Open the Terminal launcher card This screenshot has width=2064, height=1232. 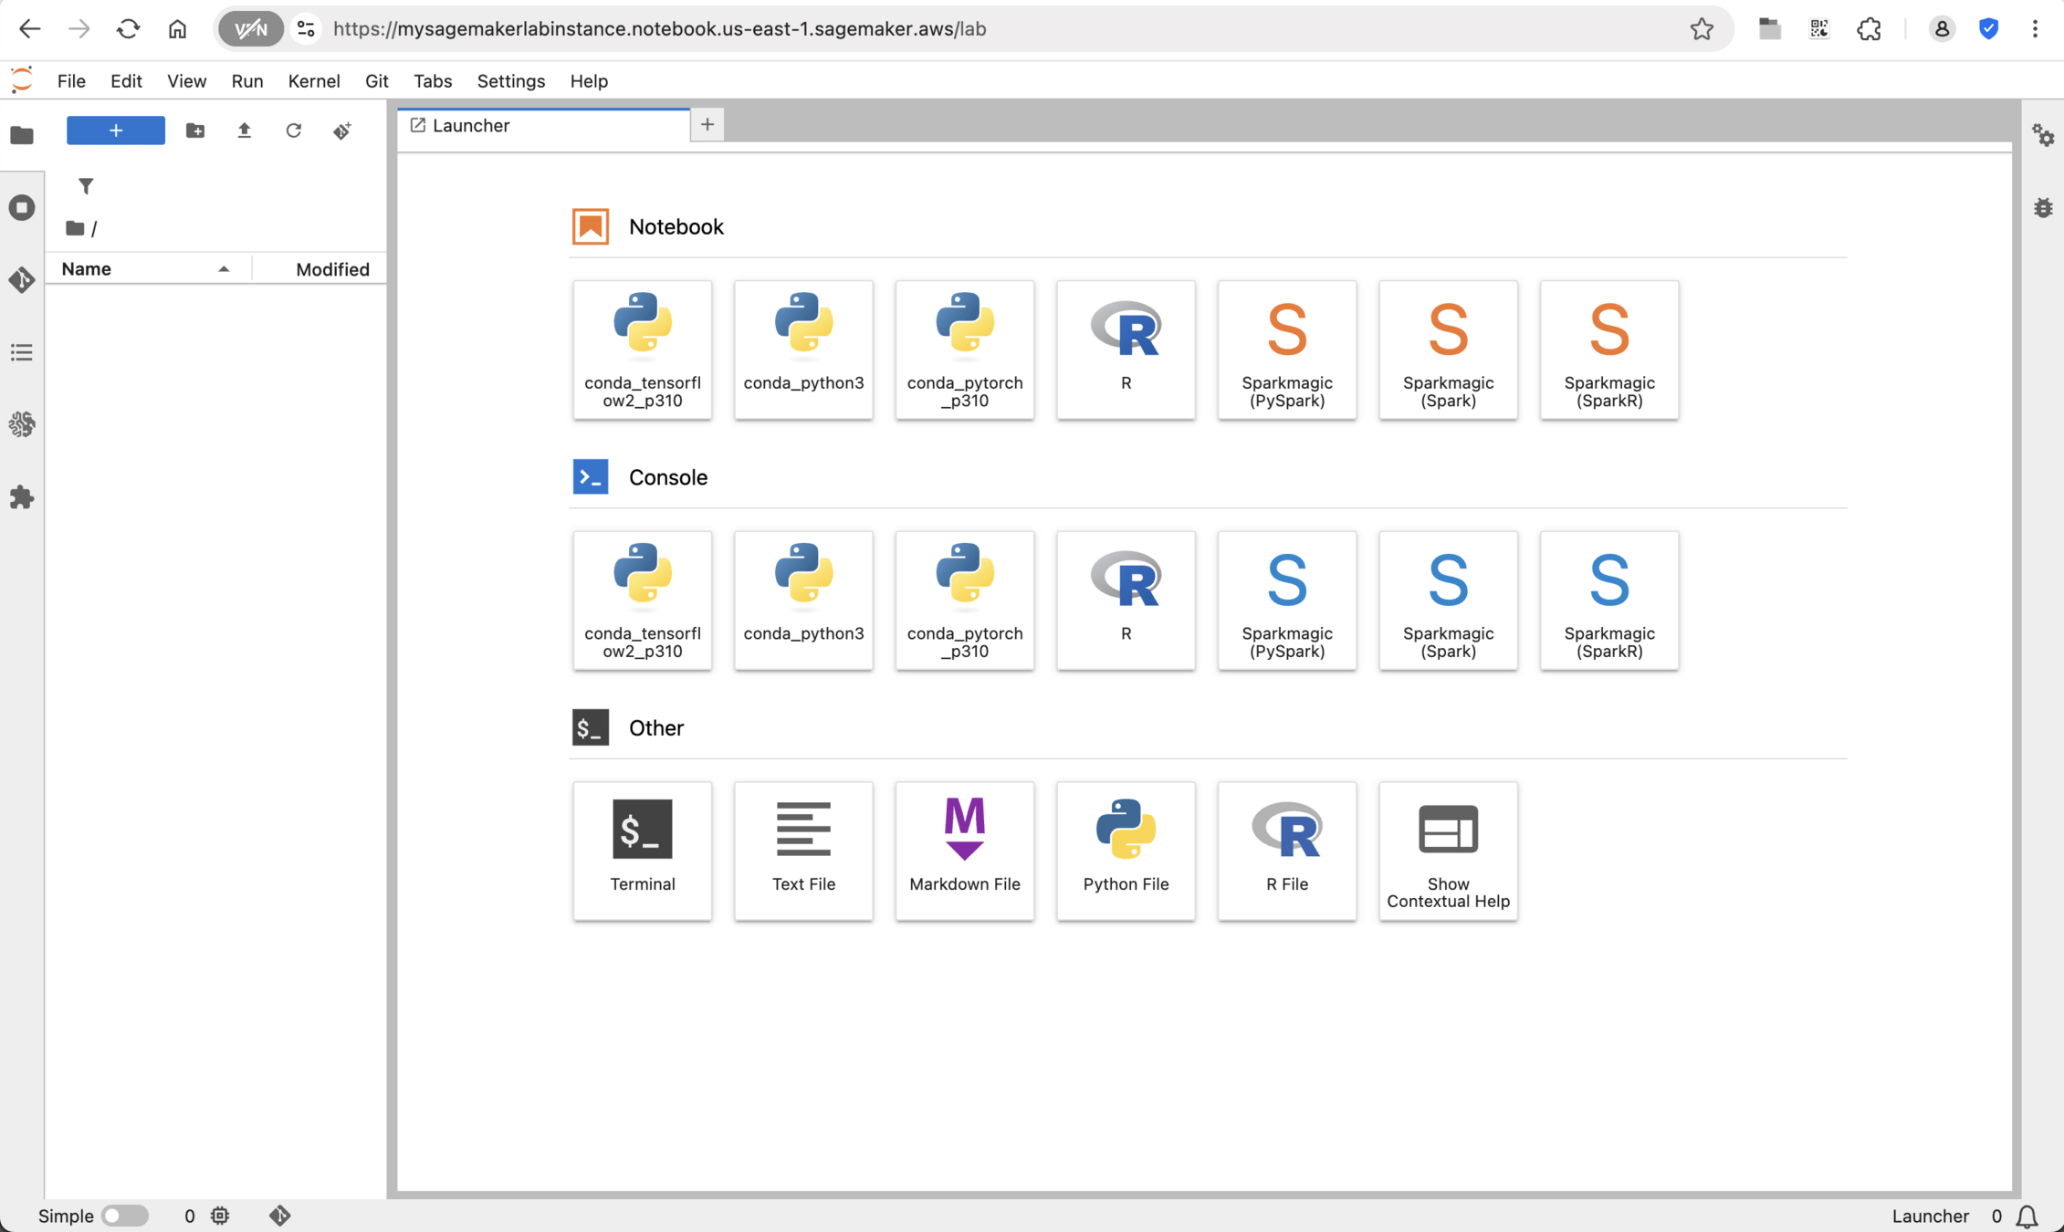click(x=642, y=850)
